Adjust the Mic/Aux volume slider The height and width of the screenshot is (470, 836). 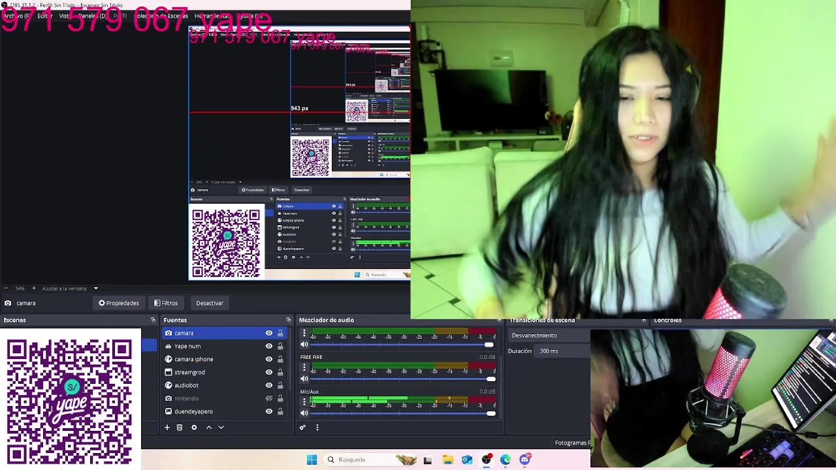pos(402,413)
